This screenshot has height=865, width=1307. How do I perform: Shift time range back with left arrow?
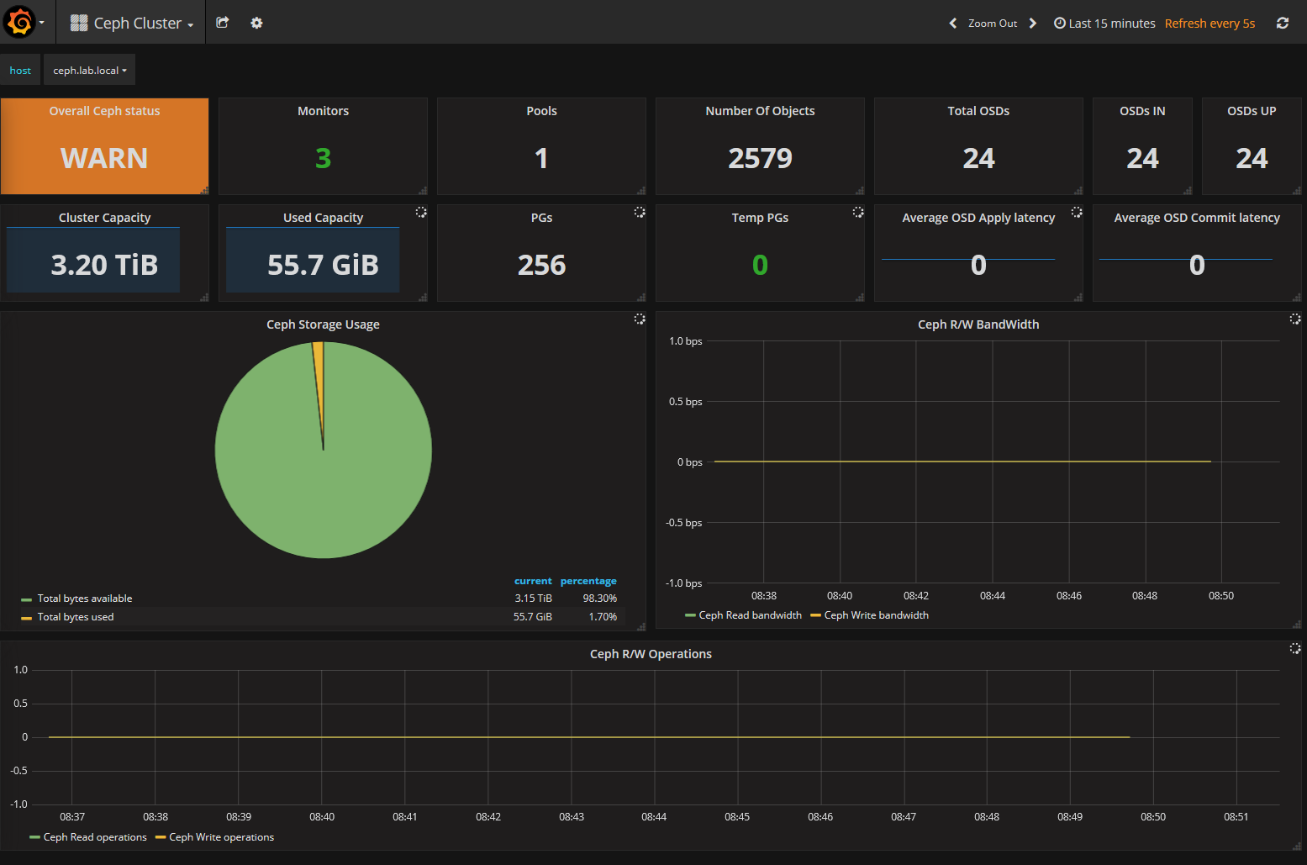tap(952, 23)
